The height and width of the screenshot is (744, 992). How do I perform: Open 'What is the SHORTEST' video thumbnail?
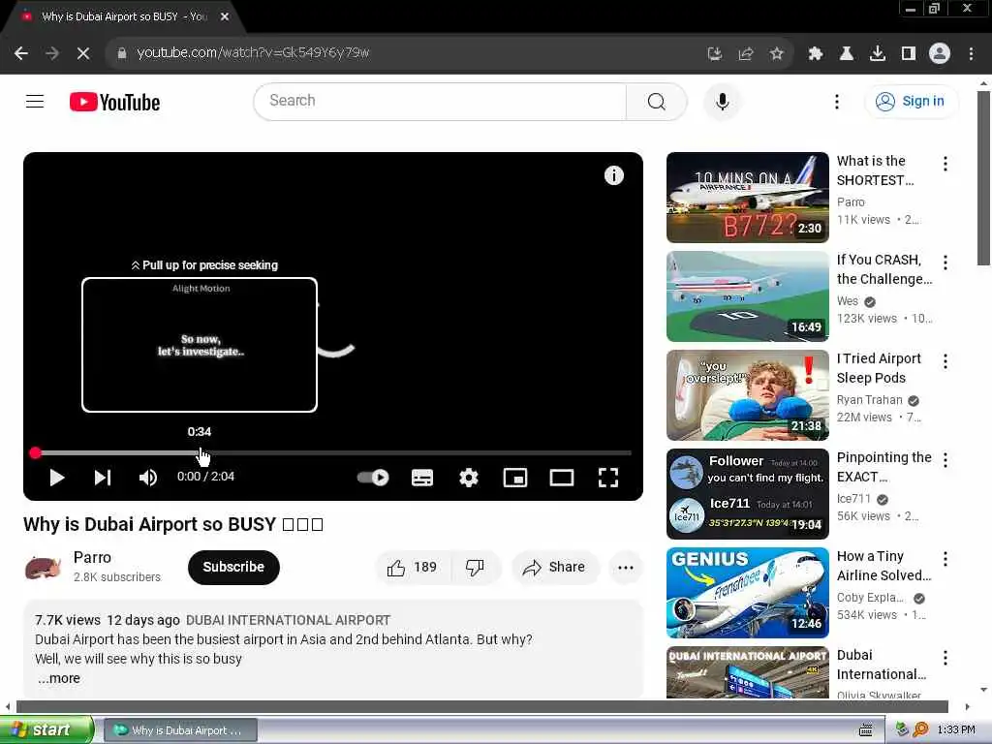[x=747, y=198]
